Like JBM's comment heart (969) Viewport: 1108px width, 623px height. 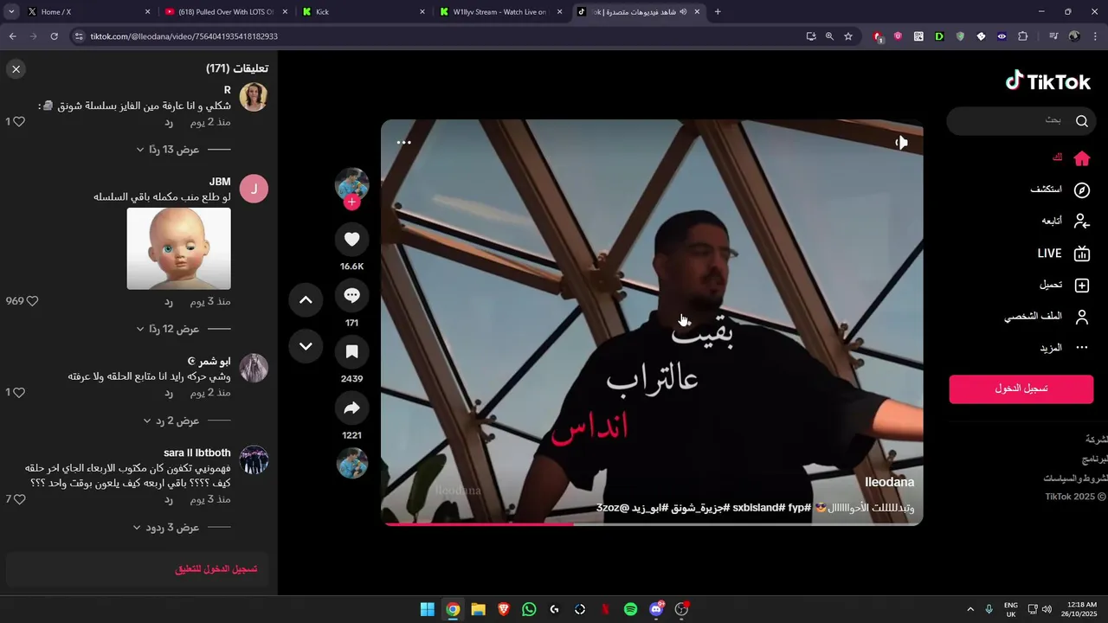pyautogui.click(x=32, y=301)
